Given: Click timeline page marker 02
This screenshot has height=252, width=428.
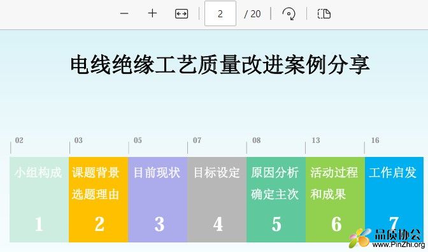Looking at the screenshot, I should [19, 140].
